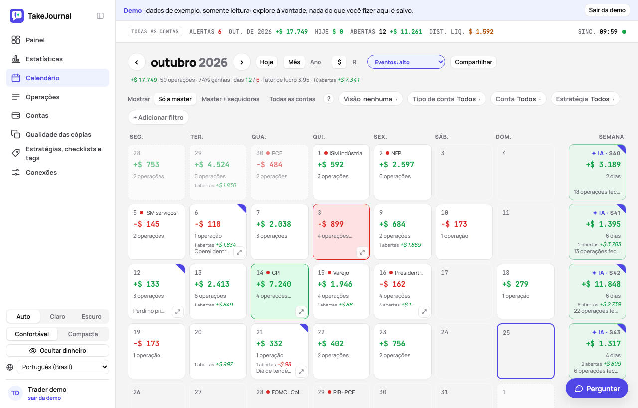Select the highlighted day 25 cell
The height and width of the screenshot is (408, 638).
(x=526, y=351)
